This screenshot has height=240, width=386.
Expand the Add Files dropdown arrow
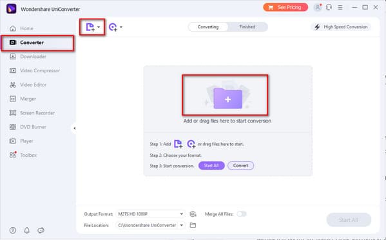[x=99, y=27]
